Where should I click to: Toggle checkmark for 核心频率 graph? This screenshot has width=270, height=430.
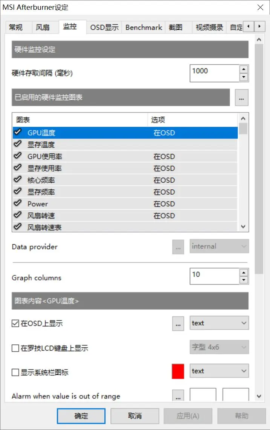point(18,179)
